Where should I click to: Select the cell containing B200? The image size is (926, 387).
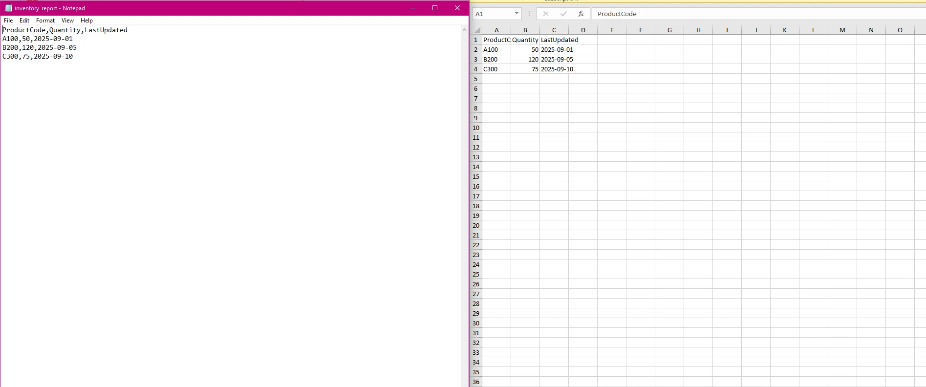[x=496, y=59]
